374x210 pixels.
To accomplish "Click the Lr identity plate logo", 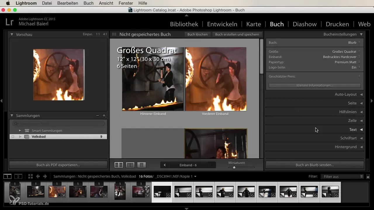I will (x=10, y=22).
